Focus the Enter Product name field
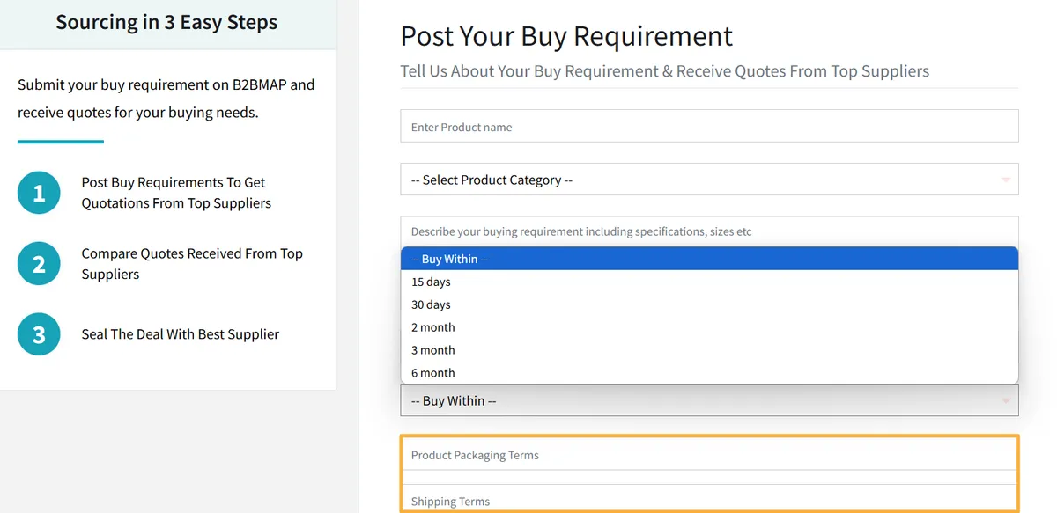1057x513 pixels. (709, 126)
